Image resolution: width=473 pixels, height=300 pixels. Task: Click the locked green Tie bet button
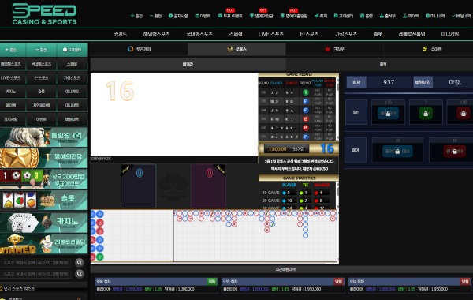426,114
